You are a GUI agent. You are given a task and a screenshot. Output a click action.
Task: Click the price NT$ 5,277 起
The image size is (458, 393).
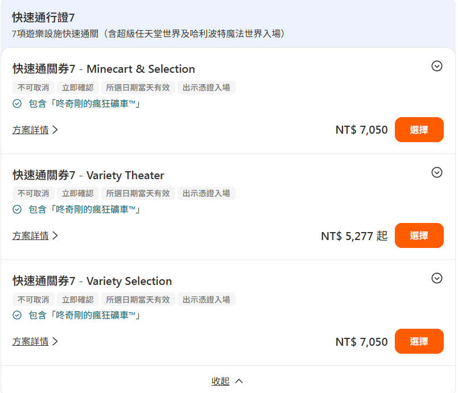354,236
